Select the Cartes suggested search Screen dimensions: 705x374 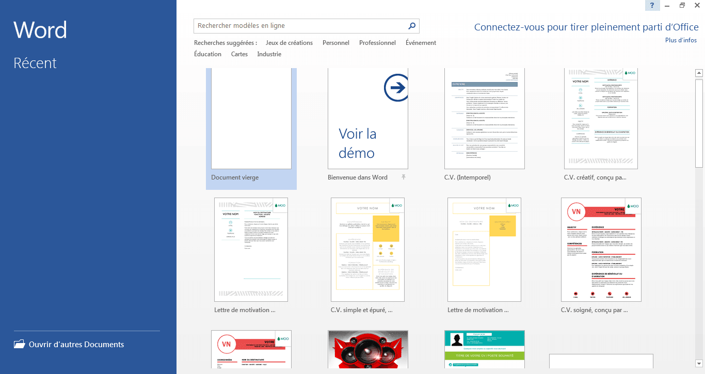pos(239,54)
